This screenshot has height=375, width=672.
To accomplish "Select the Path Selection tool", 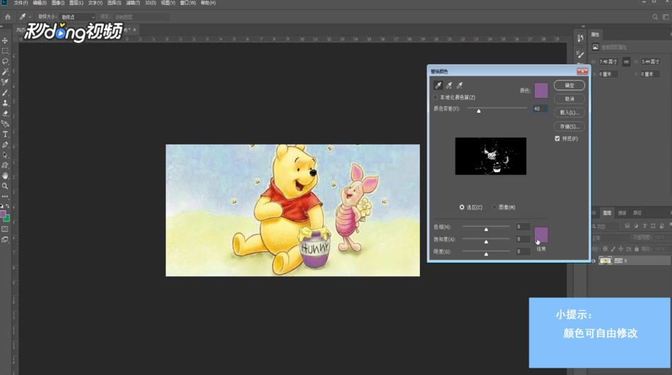I will 5,155.
